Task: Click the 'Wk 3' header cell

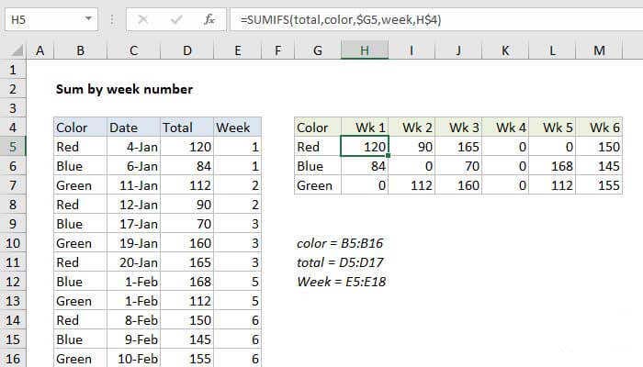Action: point(458,128)
